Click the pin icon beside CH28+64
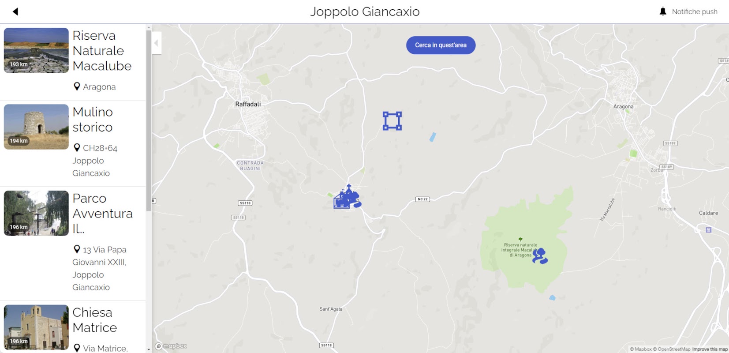 click(77, 148)
